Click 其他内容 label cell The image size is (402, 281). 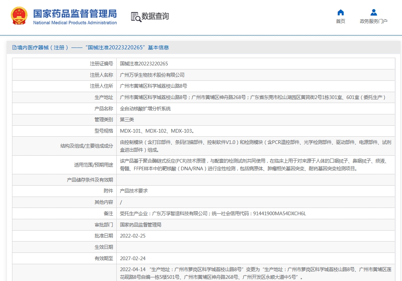(64, 202)
